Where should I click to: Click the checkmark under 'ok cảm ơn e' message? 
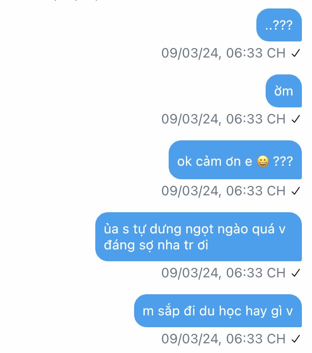pos(296,191)
